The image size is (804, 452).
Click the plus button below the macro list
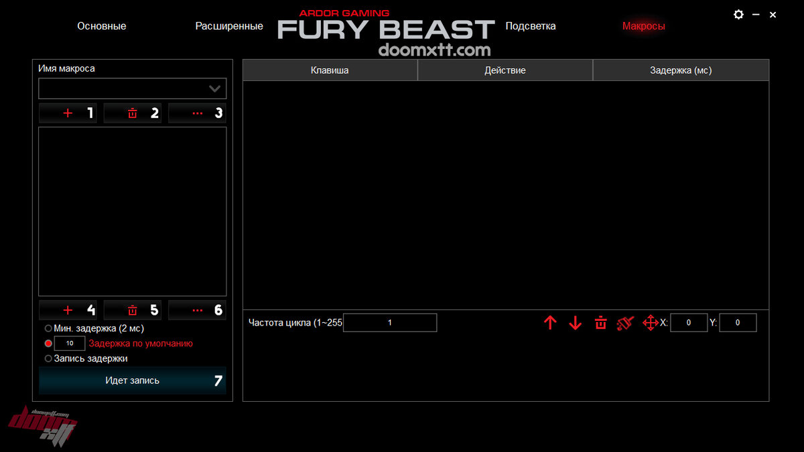68,310
